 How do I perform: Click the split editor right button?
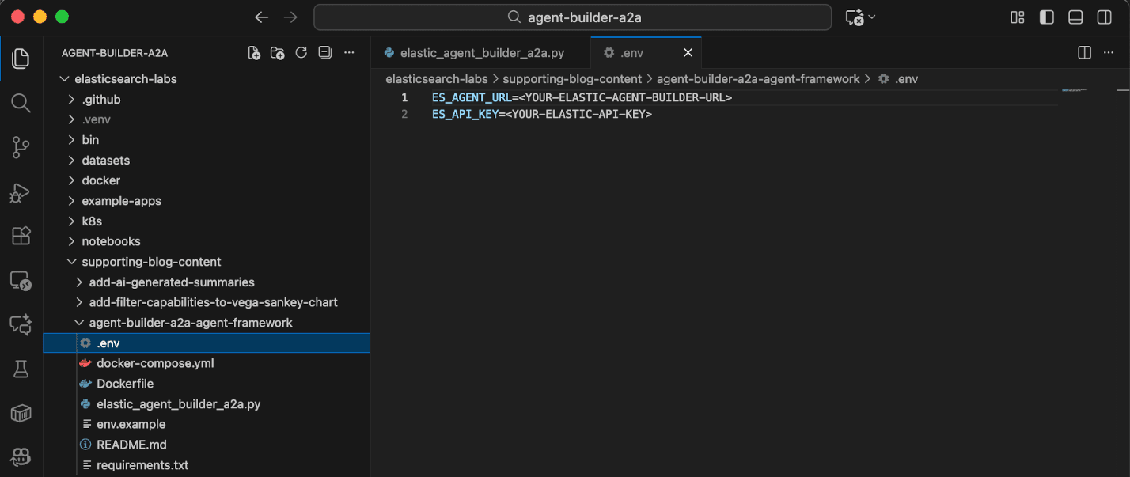tap(1085, 53)
